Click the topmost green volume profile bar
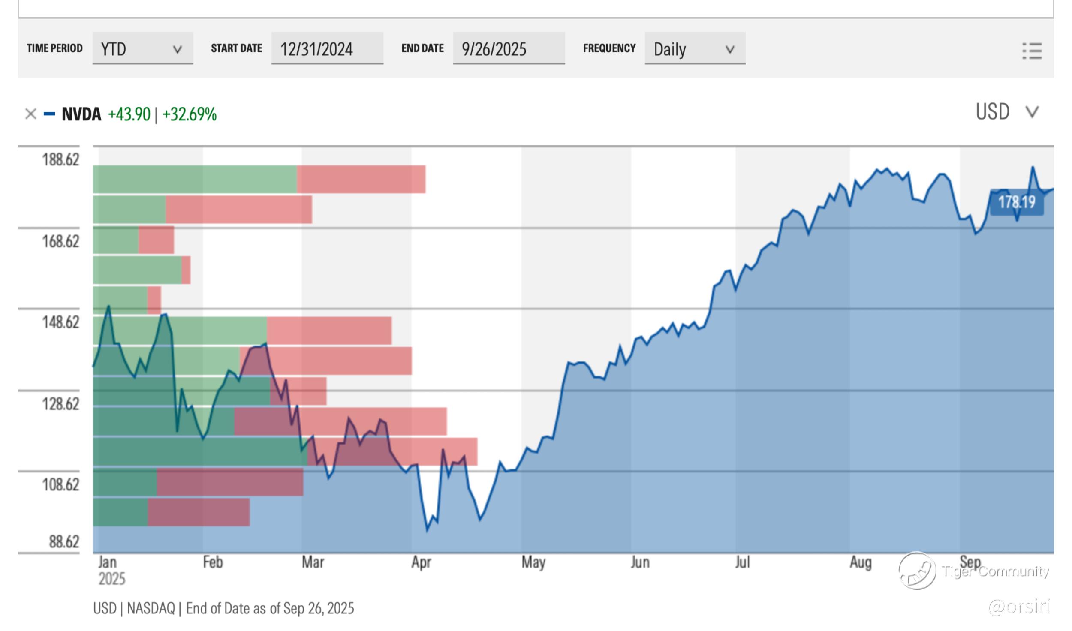Image resolution: width=1072 pixels, height=631 pixels. click(194, 179)
